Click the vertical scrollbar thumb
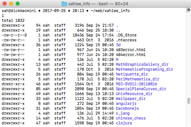 tap(189, 101)
